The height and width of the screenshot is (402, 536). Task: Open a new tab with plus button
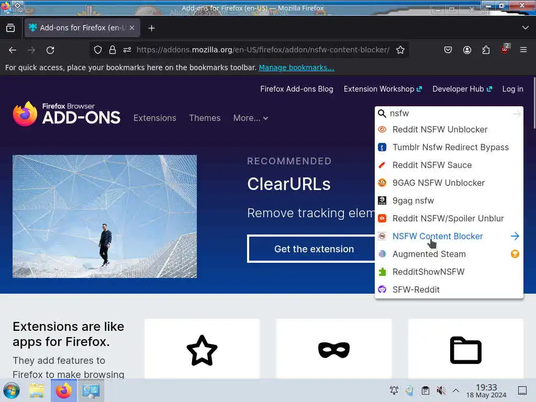[151, 28]
